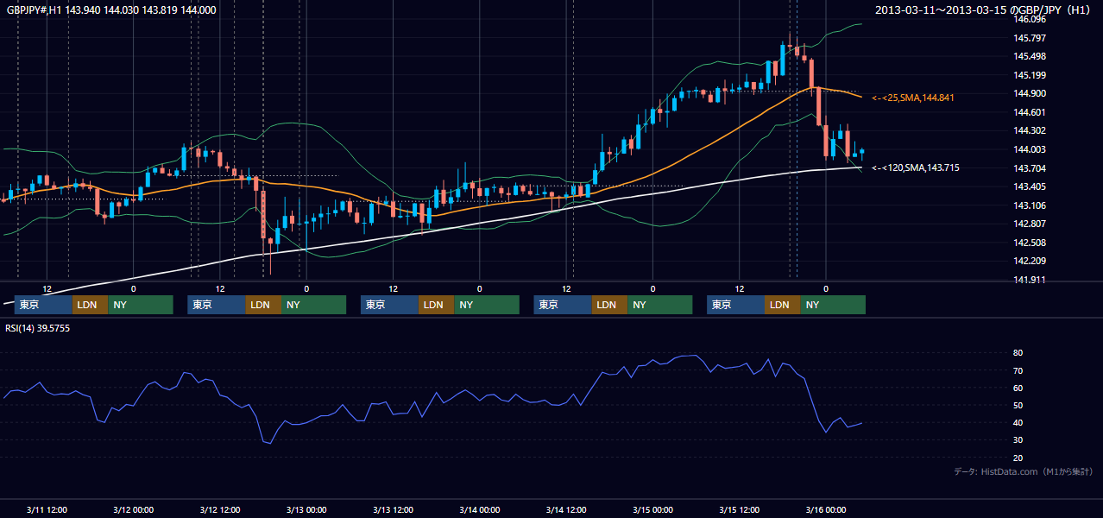Click the orange 25 SMA 144.841 label
Image resolution: width=1103 pixels, height=518 pixels.
912,98
